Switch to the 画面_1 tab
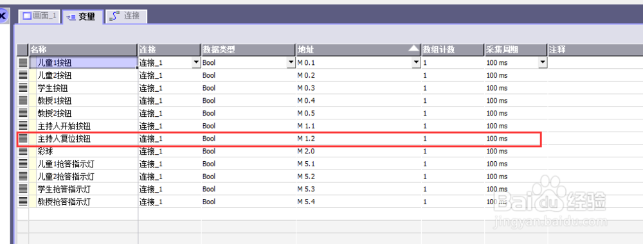643x244 pixels. coord(40,17)
